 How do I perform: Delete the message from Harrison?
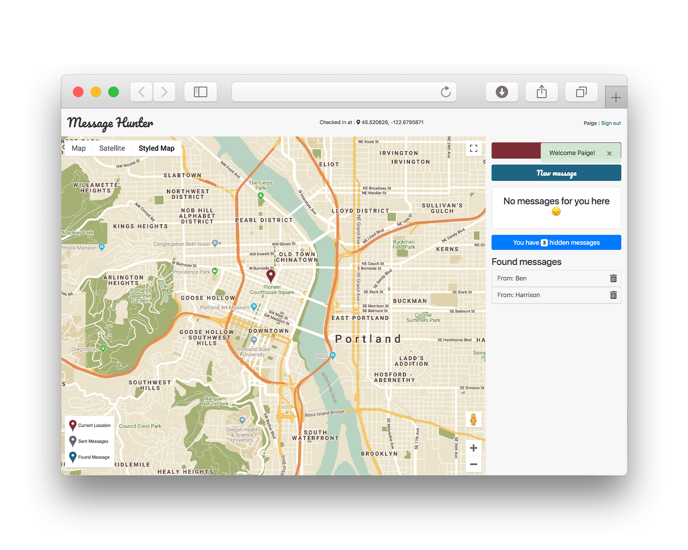click(613, 295)
